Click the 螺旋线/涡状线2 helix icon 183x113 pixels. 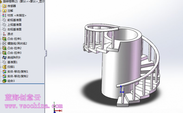click(x=5, y=43)
